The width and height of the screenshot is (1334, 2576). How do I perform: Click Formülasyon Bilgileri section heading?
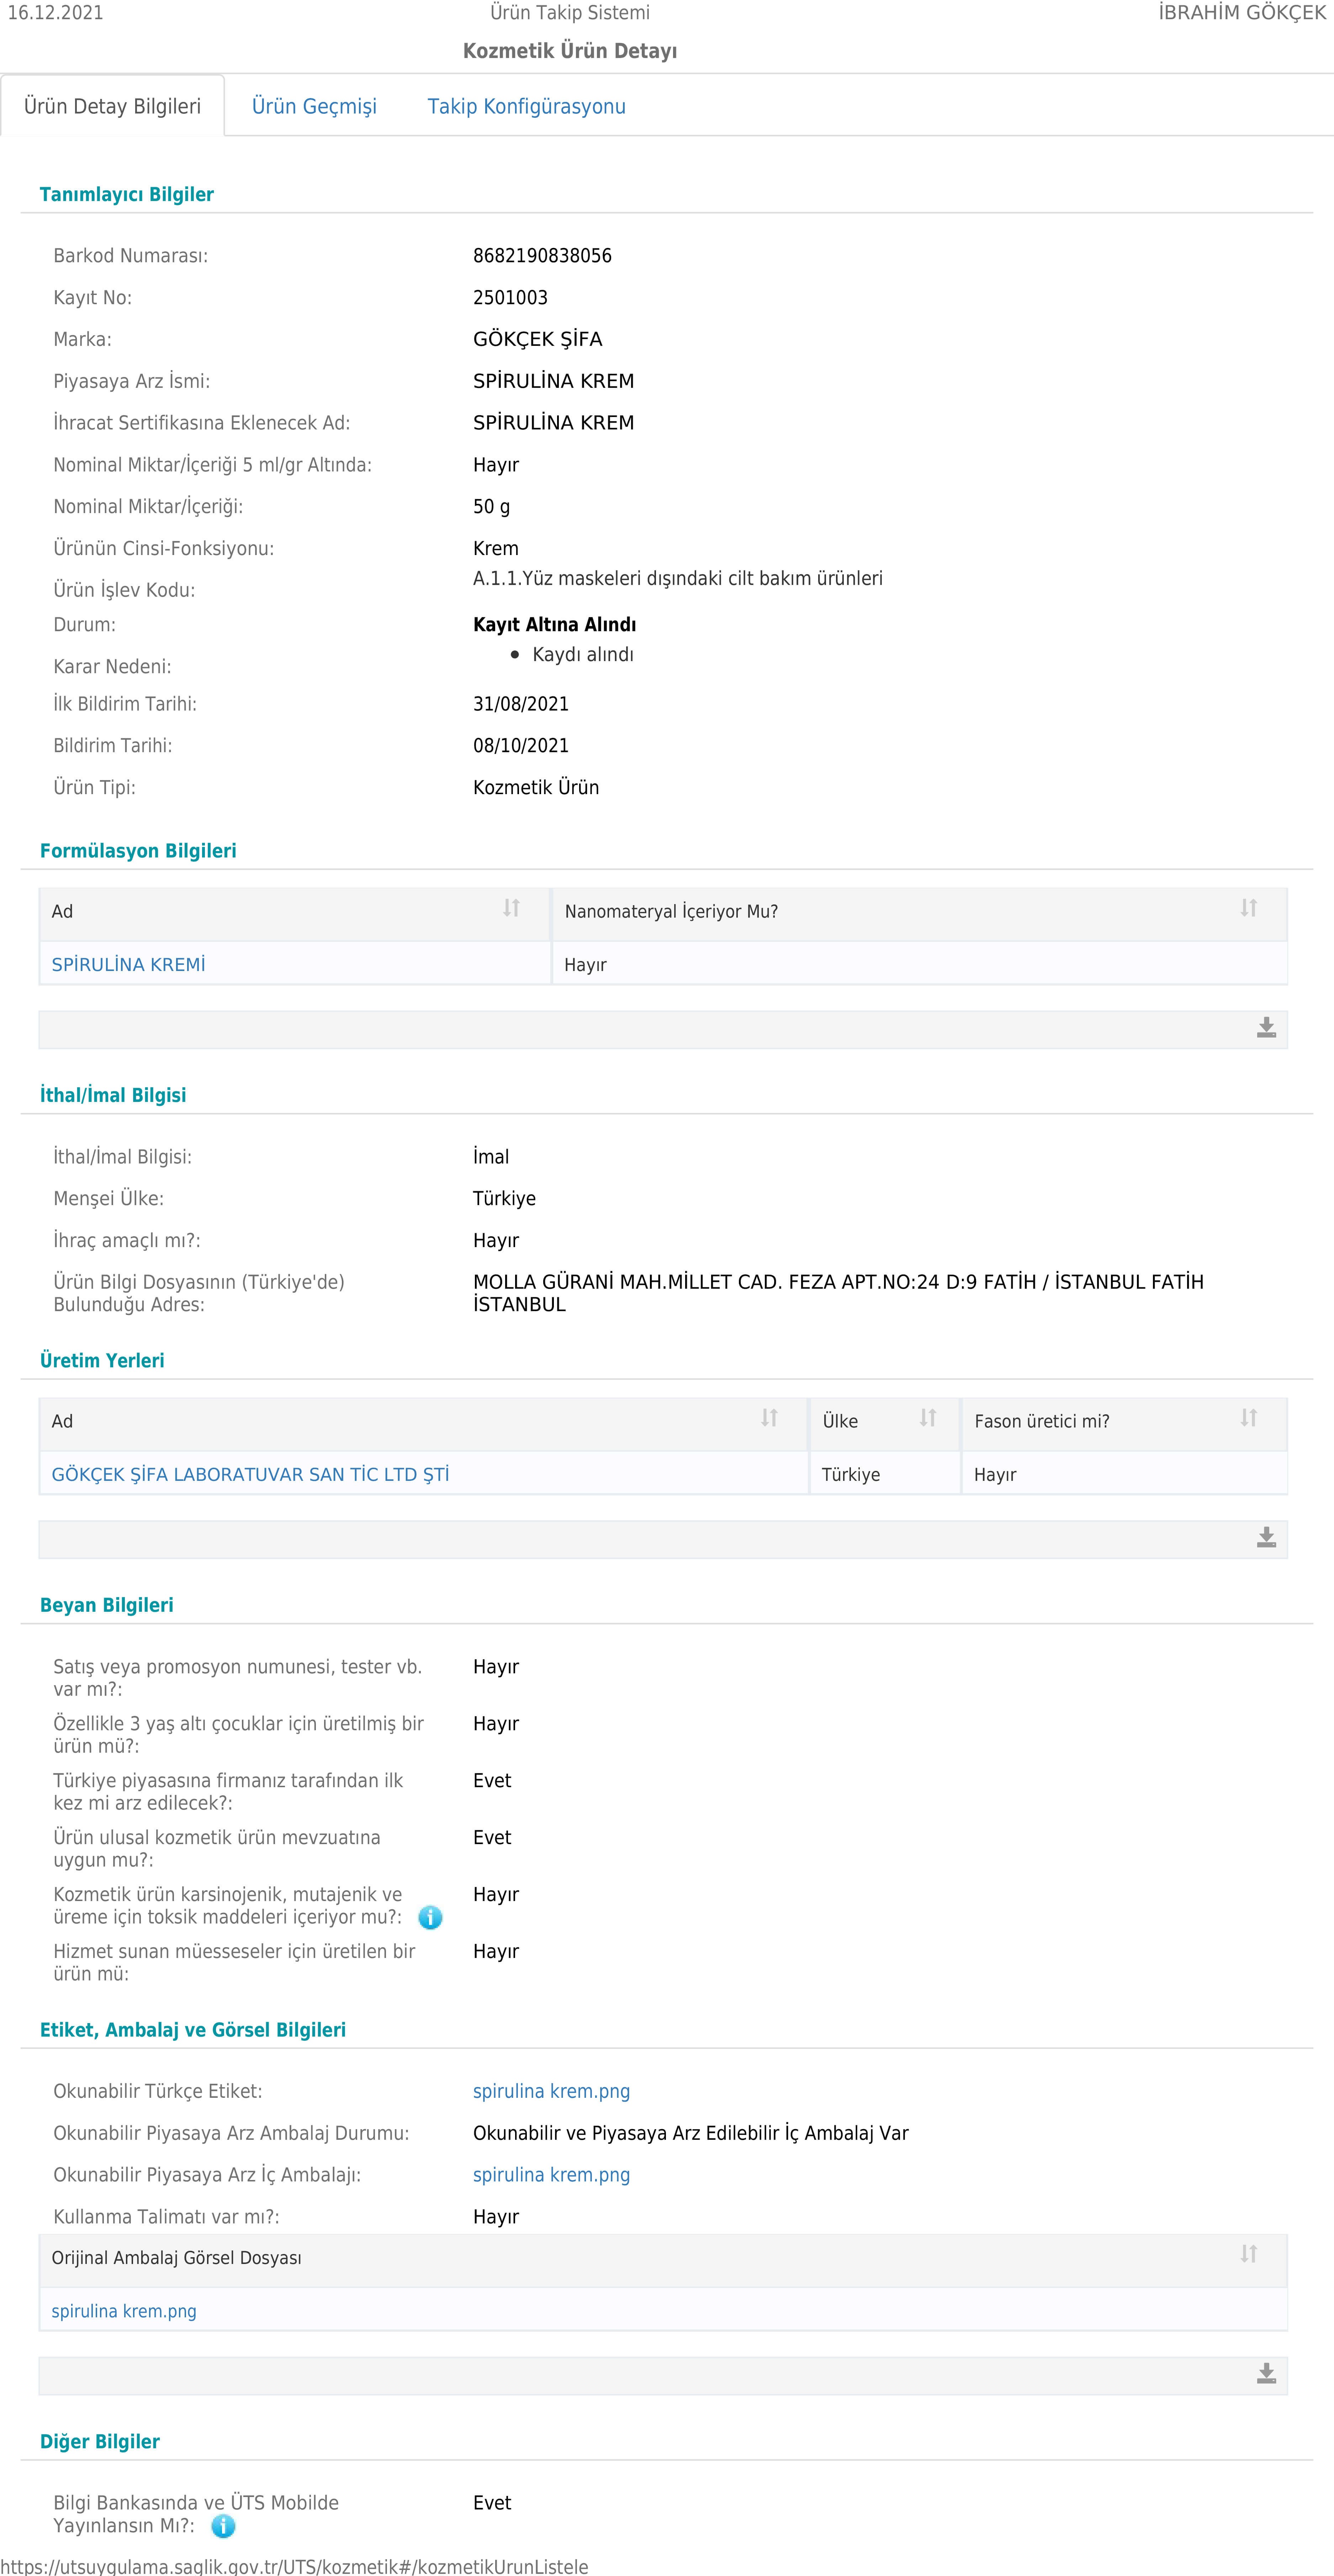(x=138, y=851)
